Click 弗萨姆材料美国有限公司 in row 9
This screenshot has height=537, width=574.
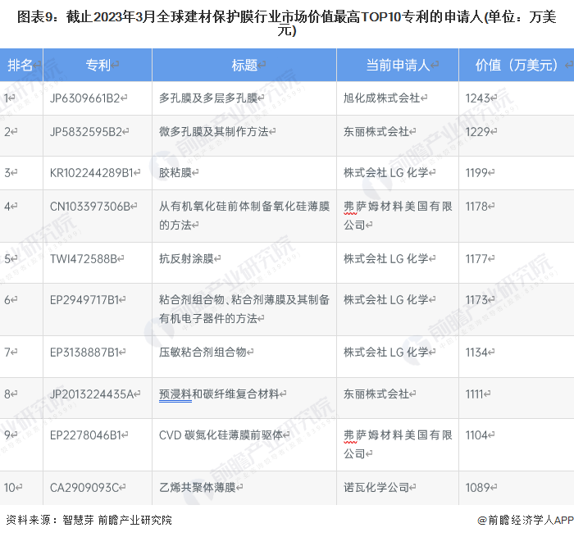(x=398, y=444)
